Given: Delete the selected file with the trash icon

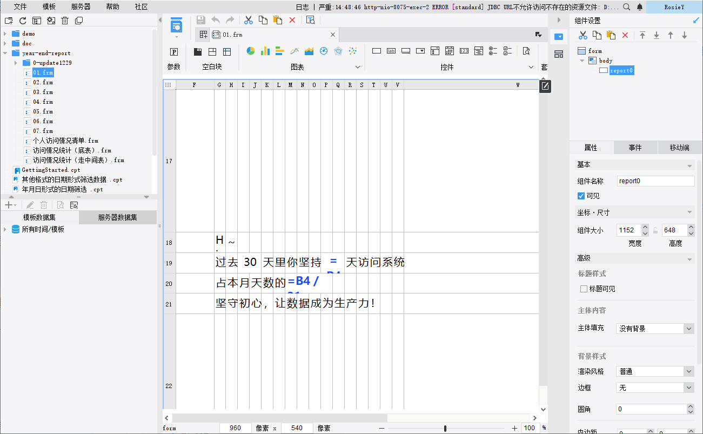Looking at the screenshot, I should 65,21.
